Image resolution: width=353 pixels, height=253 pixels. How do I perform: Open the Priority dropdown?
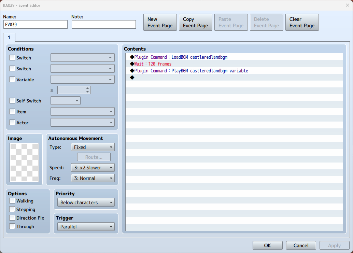click(86, 202)
